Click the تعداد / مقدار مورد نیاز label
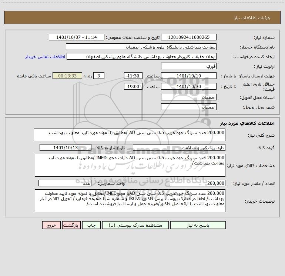This screenshot has height=276, width=285. (x=254, y=184)
